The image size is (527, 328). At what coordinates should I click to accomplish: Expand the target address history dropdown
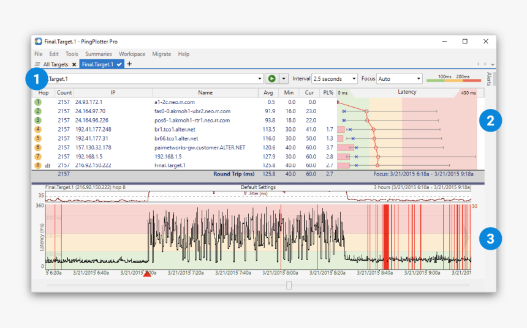(x=259, y=78)
